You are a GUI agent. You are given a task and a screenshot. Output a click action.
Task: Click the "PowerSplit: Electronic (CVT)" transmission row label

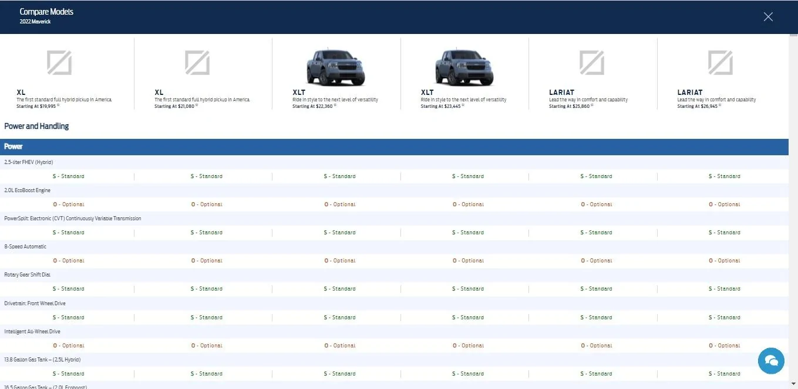73,219
